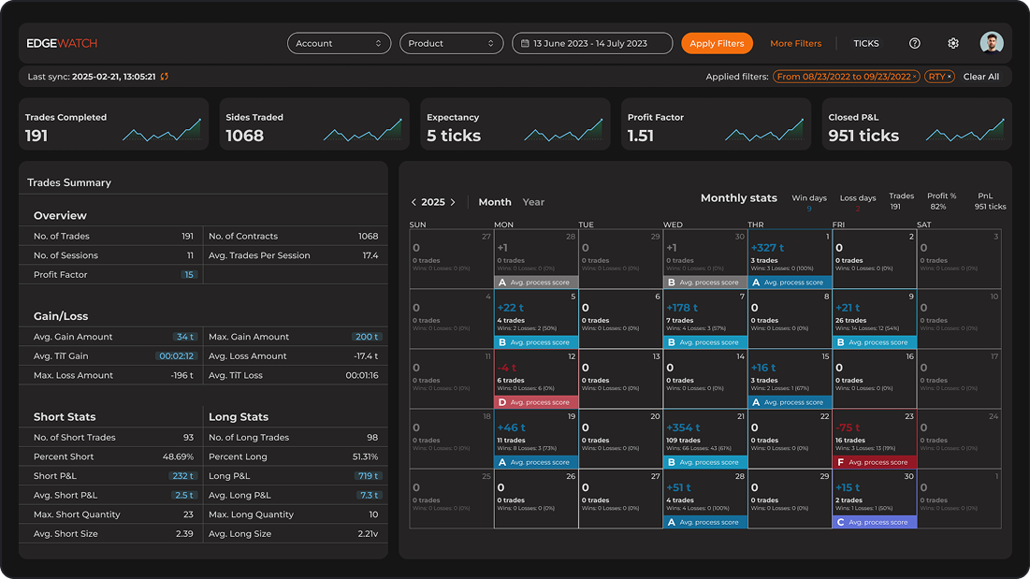This screenshot has height=579, width=1030.
Task: Click the user profile avatar
Action: click(992, 43)
